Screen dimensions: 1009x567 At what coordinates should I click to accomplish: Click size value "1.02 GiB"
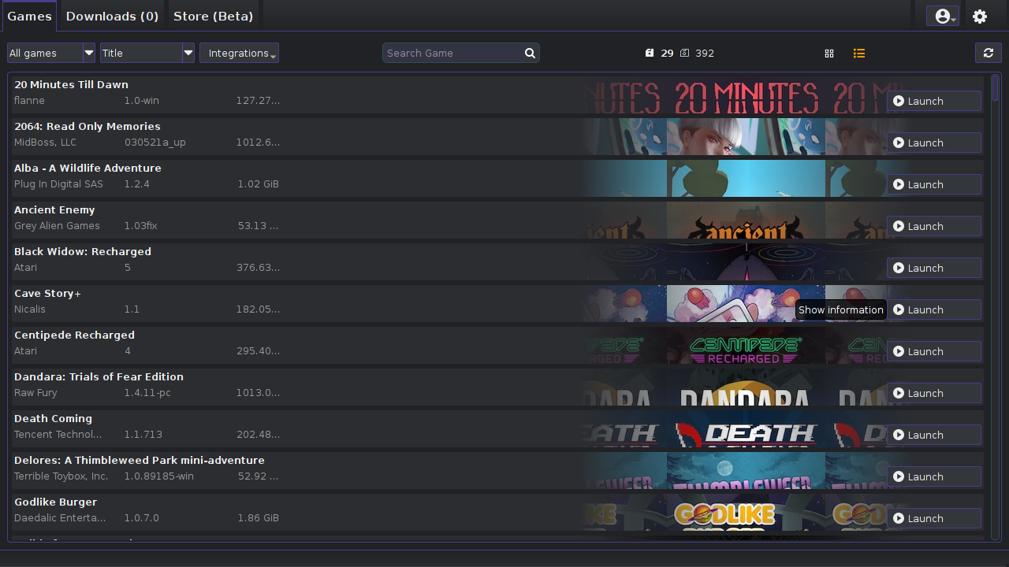click(259, 183)
